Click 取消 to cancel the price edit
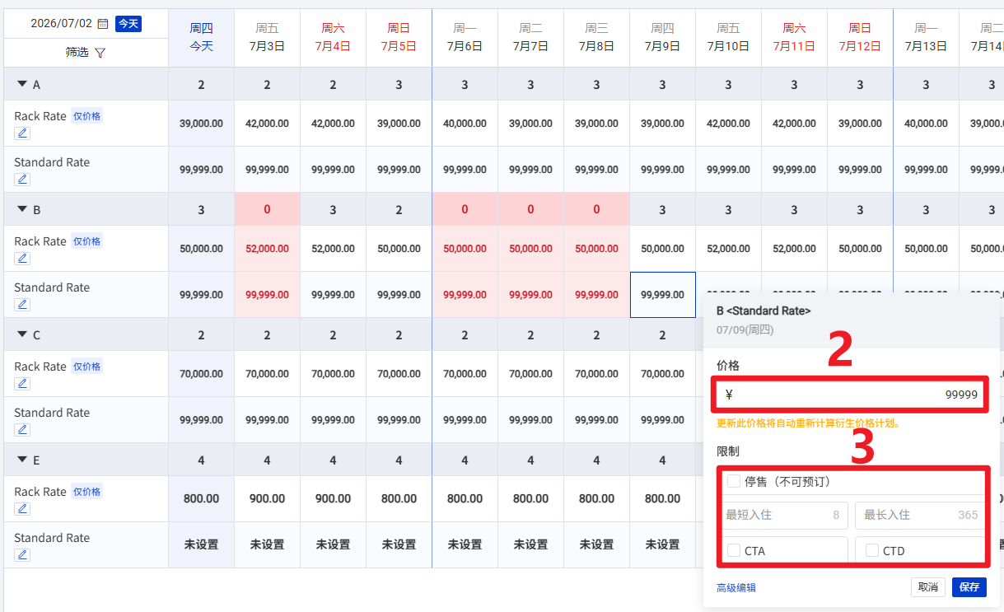Image resolution: width=1004 pixels, height=612 pixels. coord(928,587)
